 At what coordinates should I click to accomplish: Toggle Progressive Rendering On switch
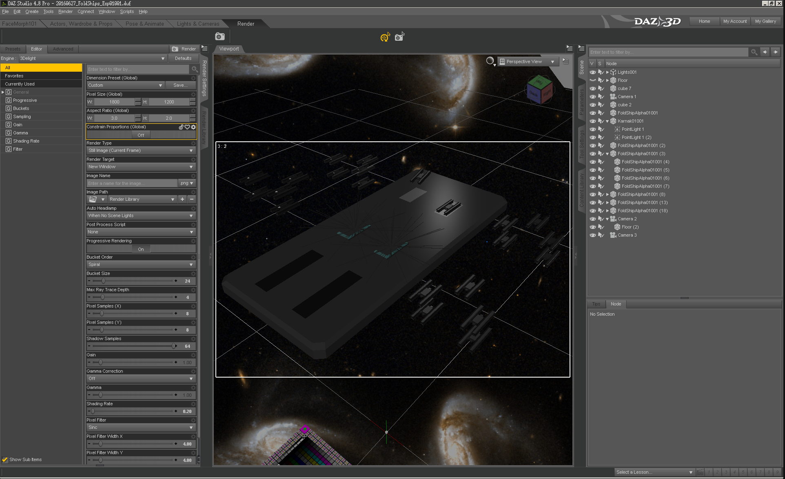click(141, 249)
